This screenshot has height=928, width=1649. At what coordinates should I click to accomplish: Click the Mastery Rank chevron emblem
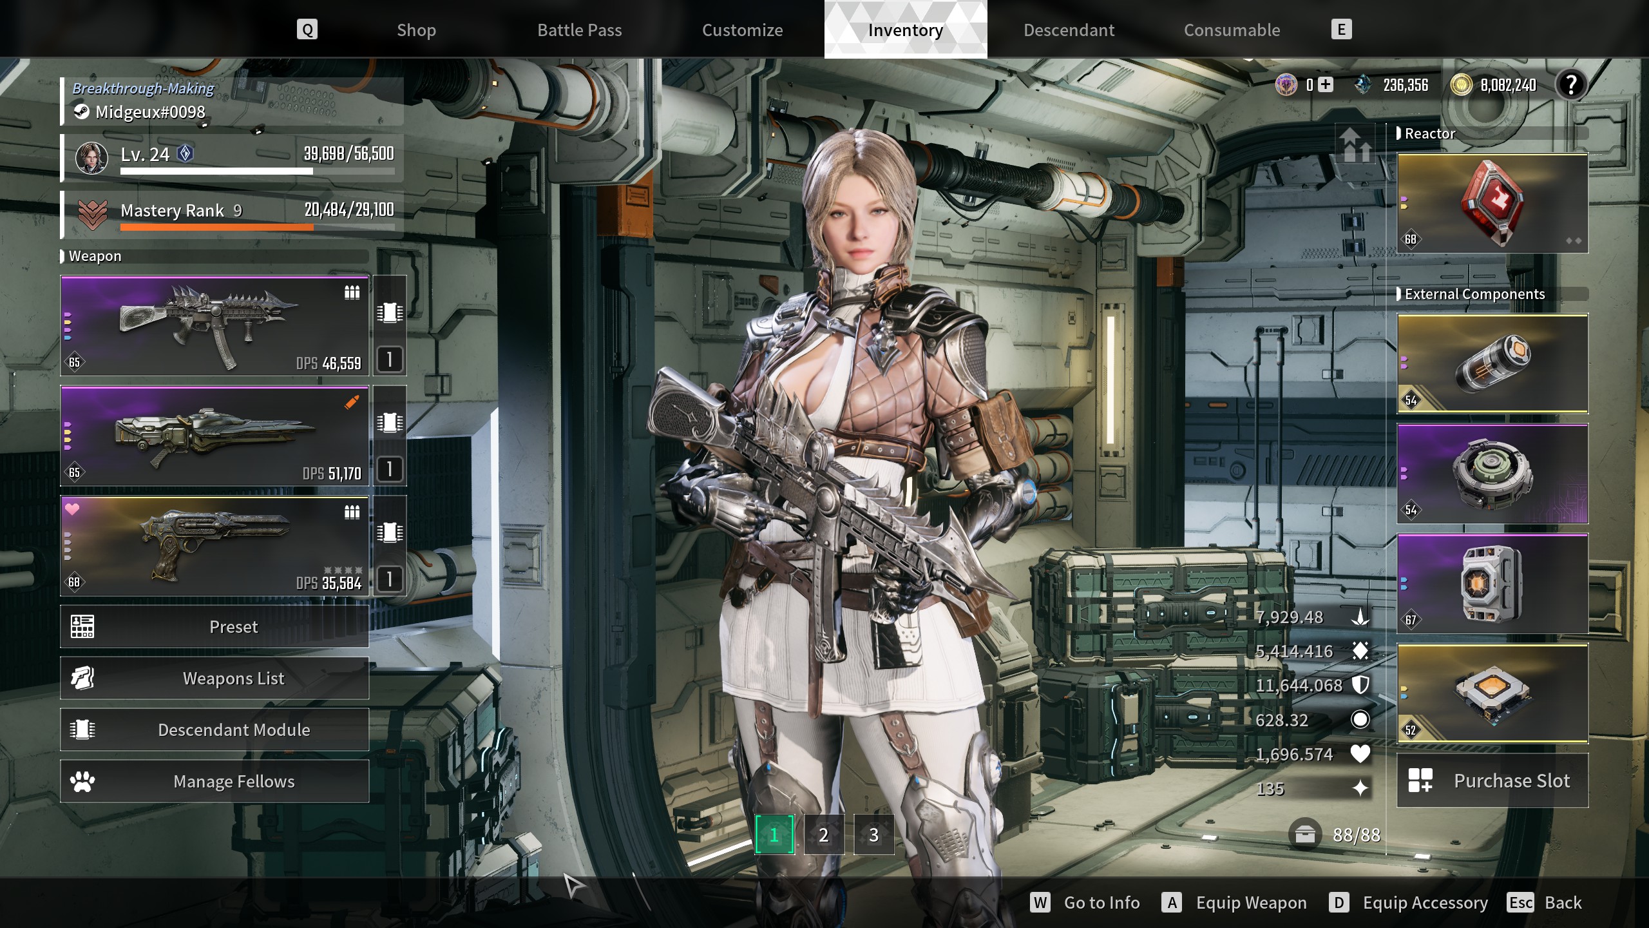point(93,214)
